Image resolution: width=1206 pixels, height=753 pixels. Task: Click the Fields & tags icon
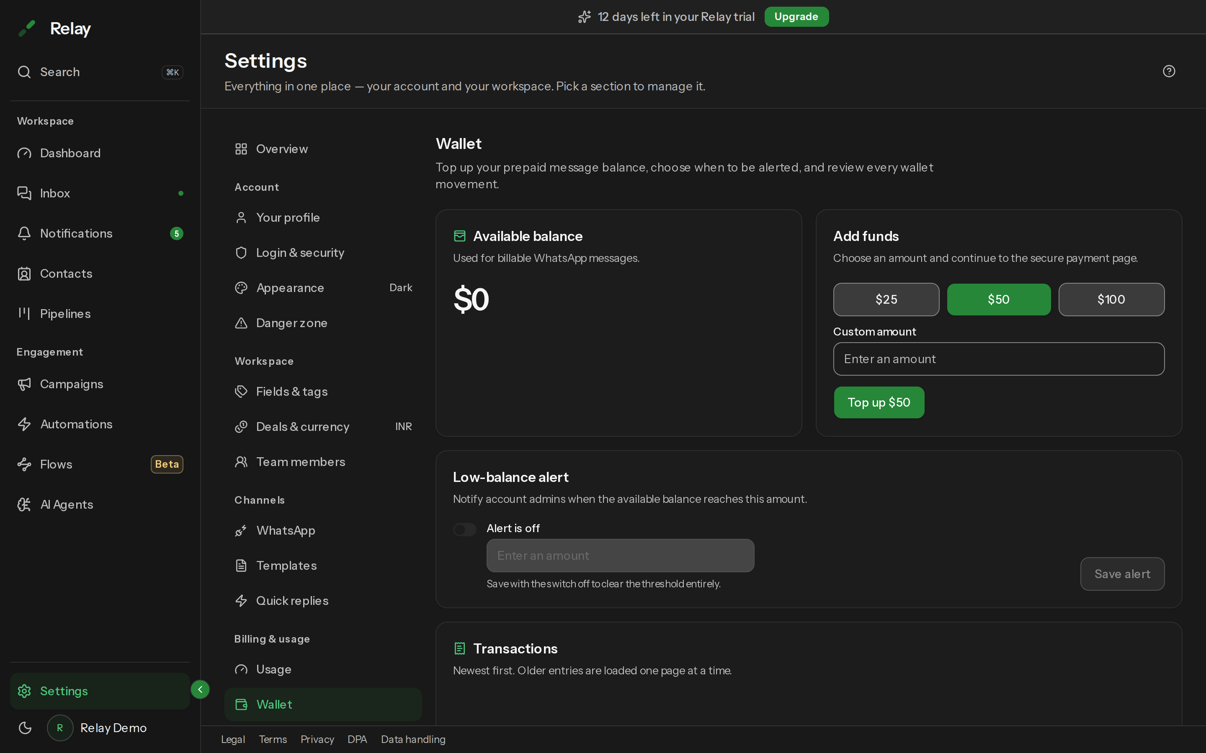pos(241,392)
